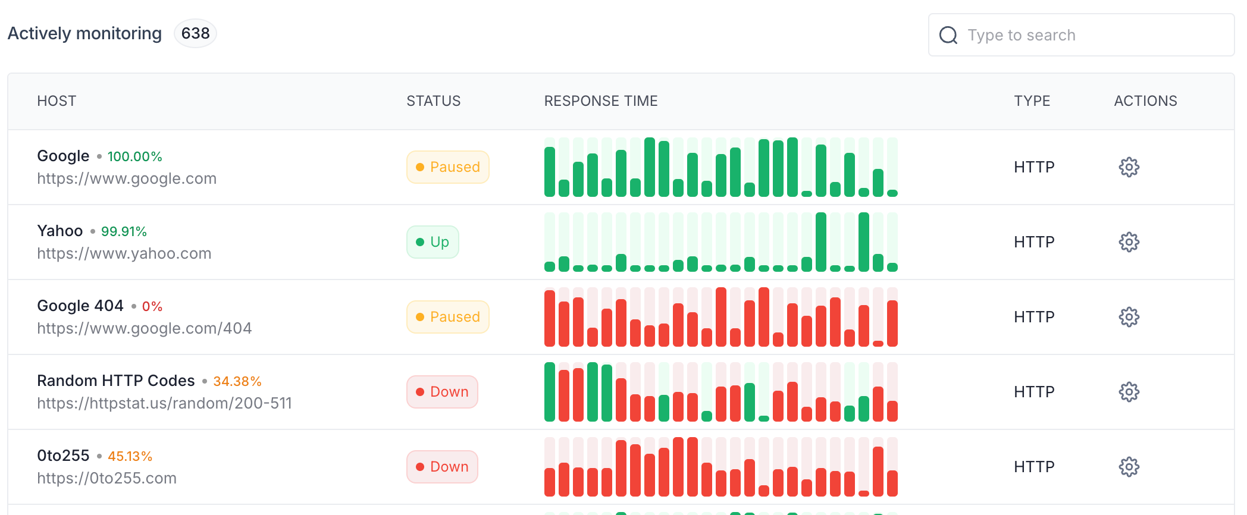Click the 638 monitor count badge
The width and height of the screenshot is (1247, 515).
coord(195,33)
